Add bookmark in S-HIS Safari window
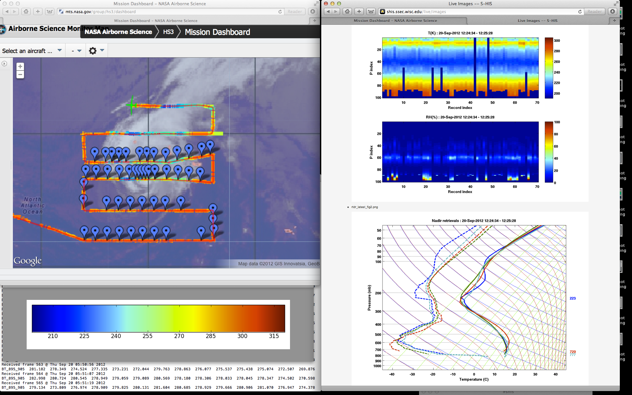Viewport: 632px width, 395px height. point(359,12)
